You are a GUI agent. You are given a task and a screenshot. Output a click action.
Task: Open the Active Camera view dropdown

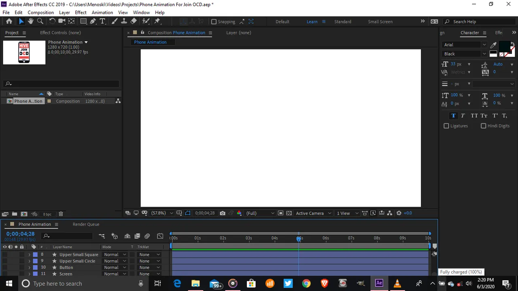(314, 213)
